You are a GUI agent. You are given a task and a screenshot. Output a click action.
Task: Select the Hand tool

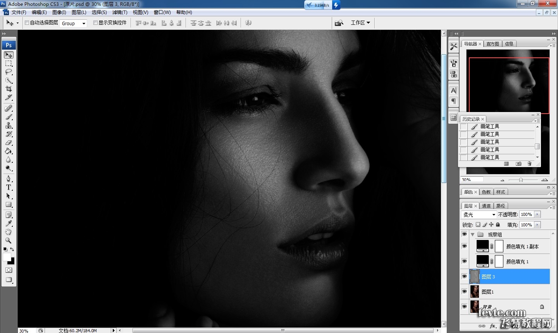click(9, 232)
